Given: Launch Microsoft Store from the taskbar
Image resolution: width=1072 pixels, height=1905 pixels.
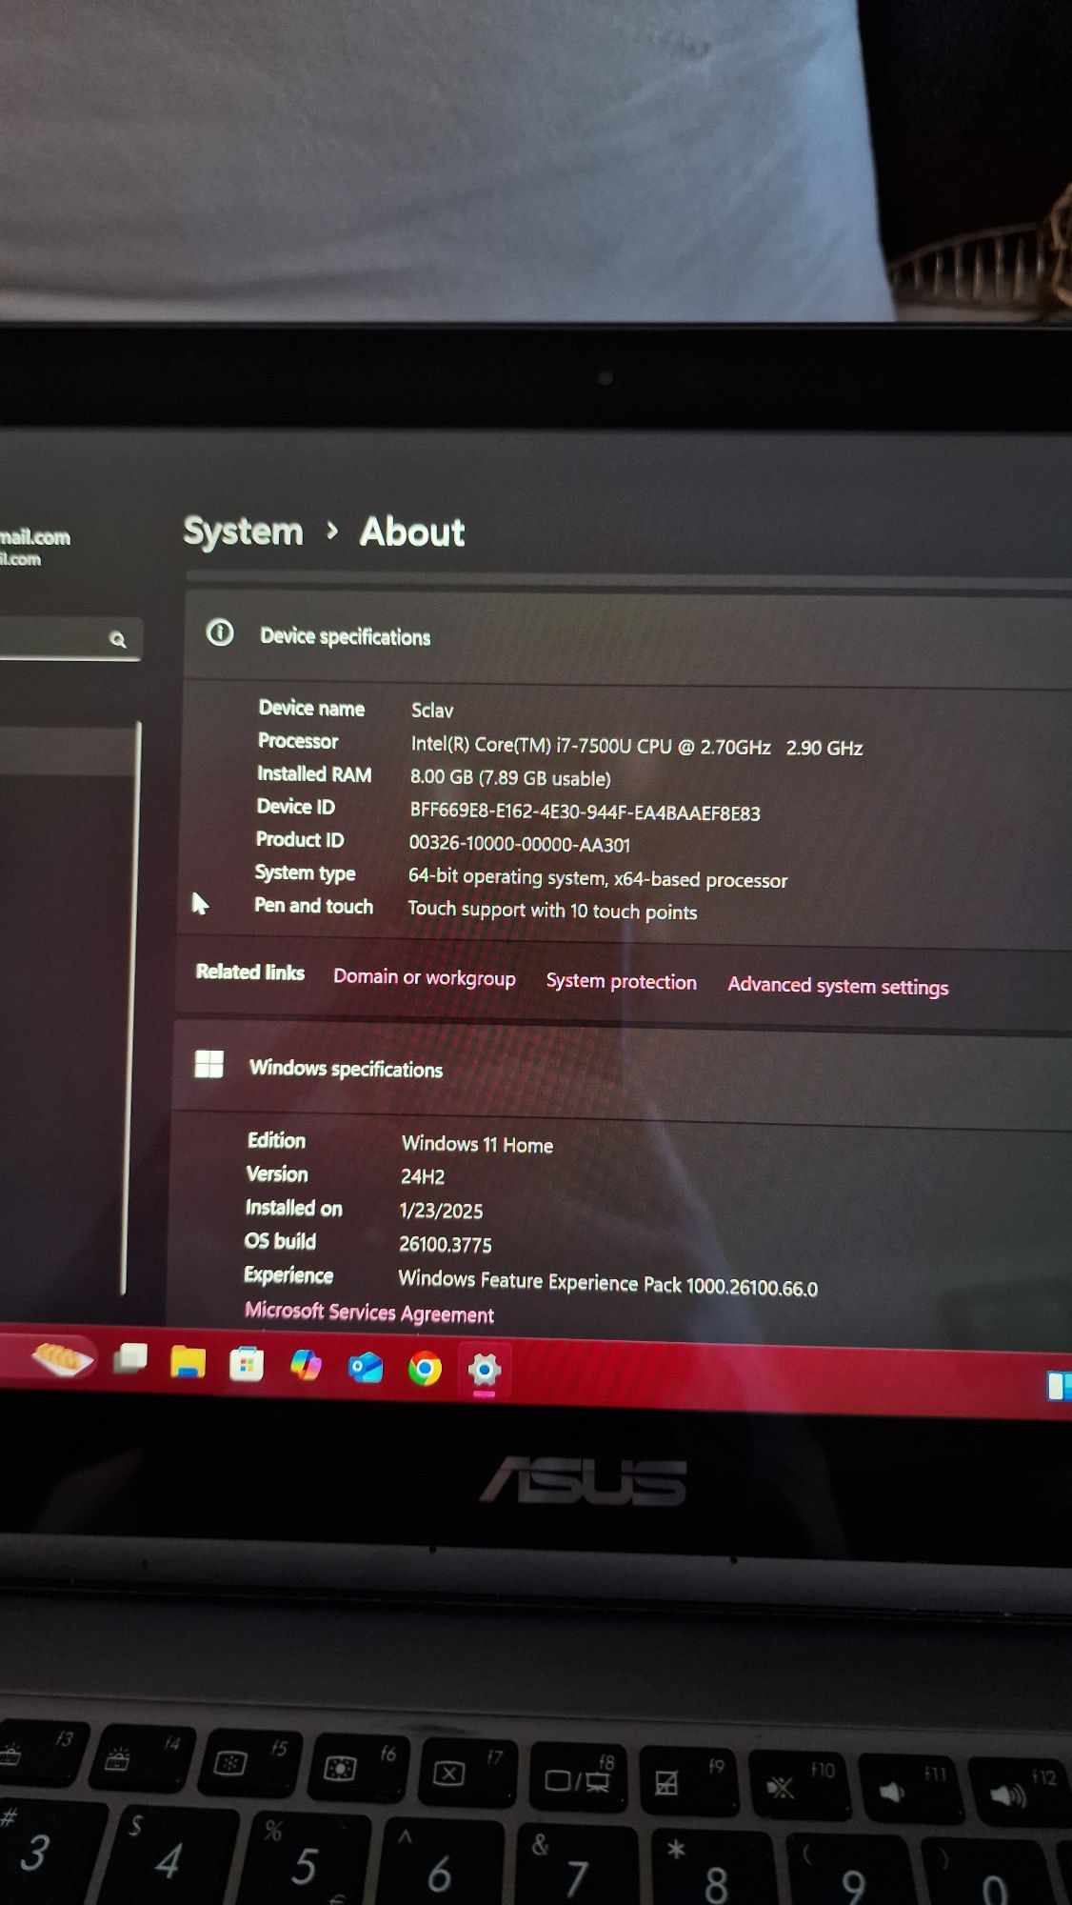Looking at the screenshot, I should 247,1364.
